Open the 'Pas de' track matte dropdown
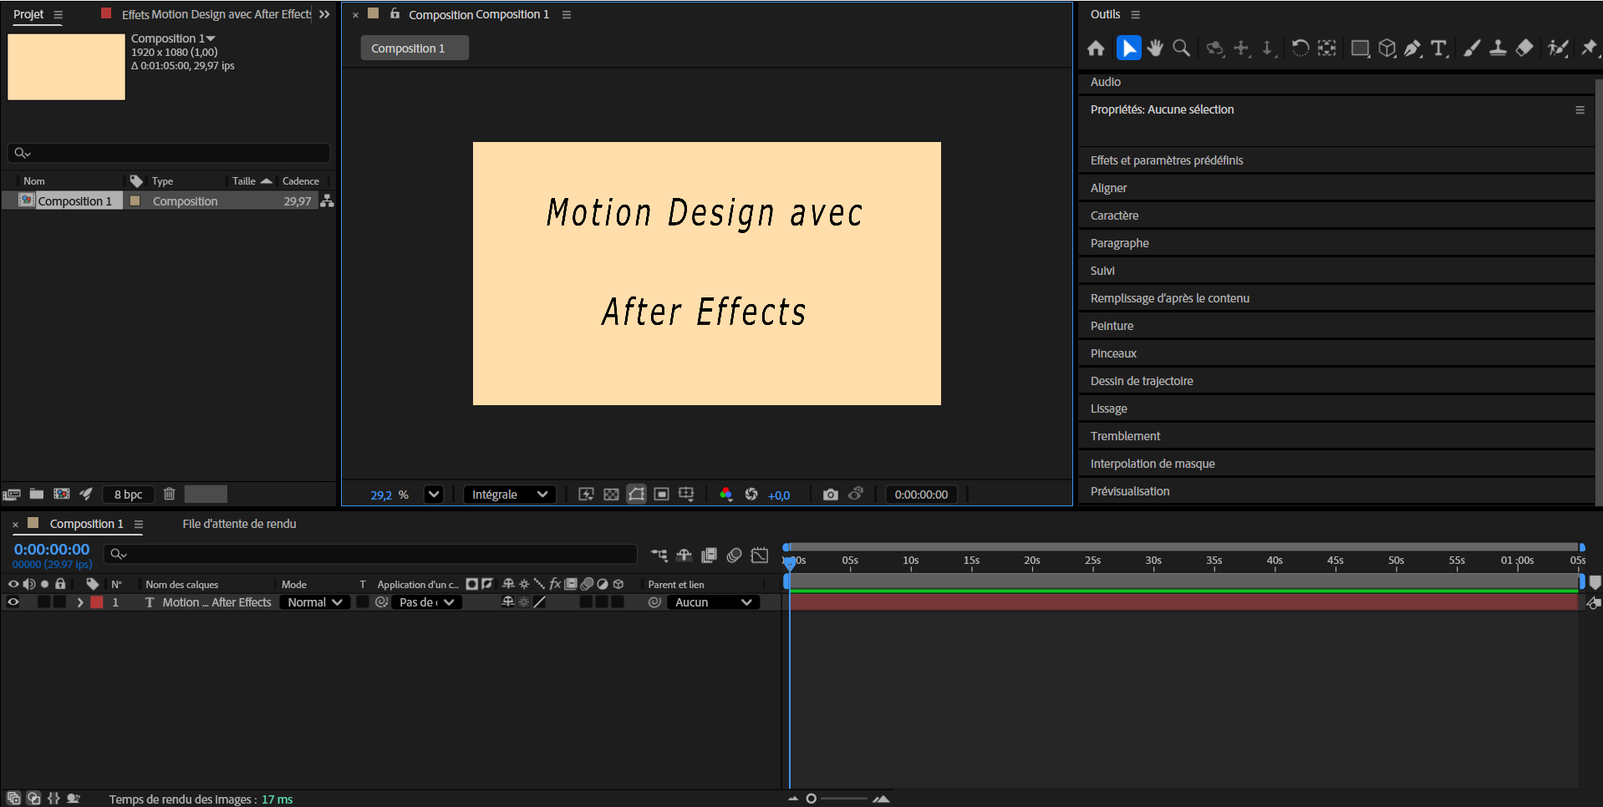The width and height of the screenshot is (1603, 807). coord(426,602)
